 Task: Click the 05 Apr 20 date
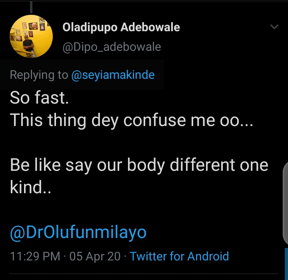click(95, 256)
